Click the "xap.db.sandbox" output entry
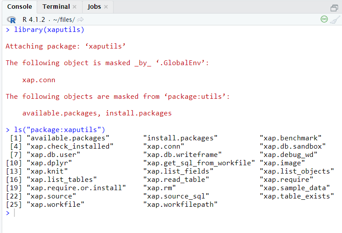Image resolution: width=342 pixels, height=233 pixels. [x=293, y=146]
